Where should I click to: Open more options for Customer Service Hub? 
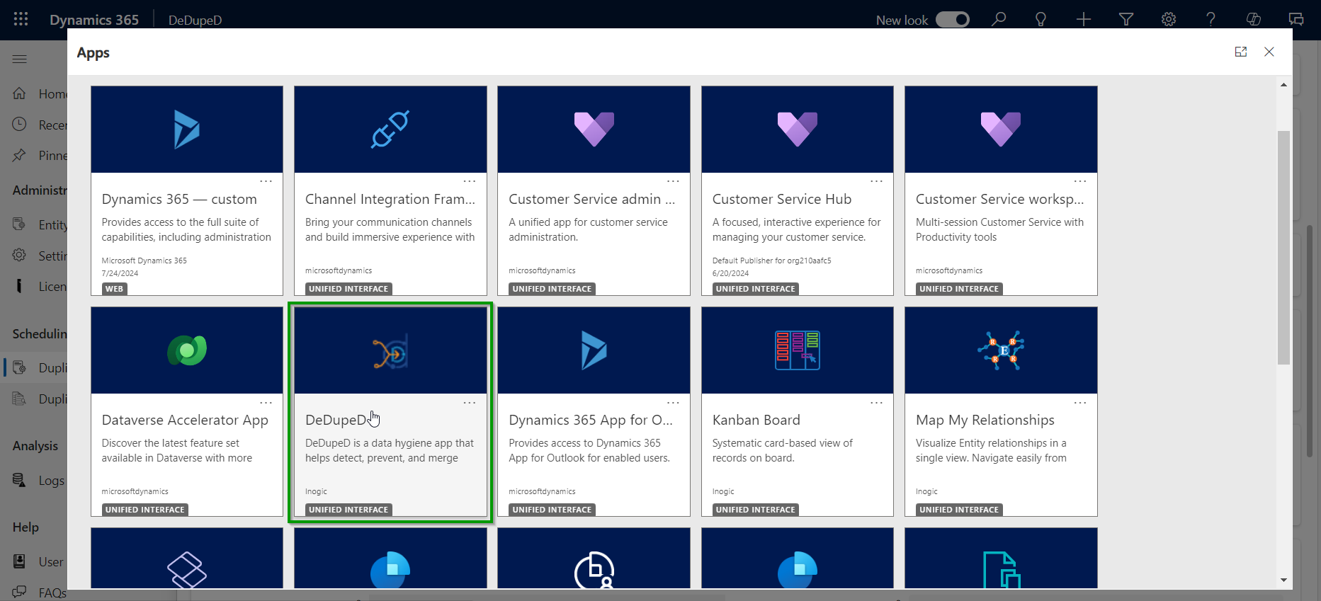point(876,181)
